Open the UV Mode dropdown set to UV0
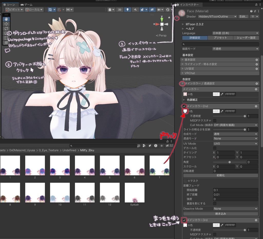This screenshot has height=239, width=263. [235, 143]
